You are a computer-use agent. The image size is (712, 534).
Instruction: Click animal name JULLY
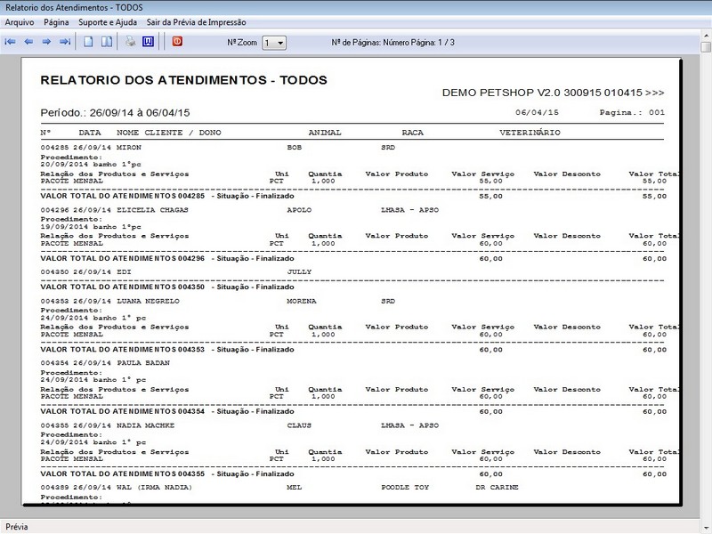pos(299,271)
